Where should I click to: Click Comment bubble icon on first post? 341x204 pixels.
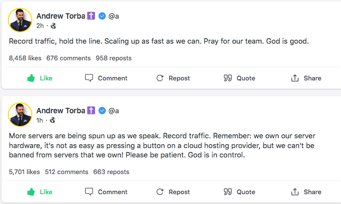point(89,78)
